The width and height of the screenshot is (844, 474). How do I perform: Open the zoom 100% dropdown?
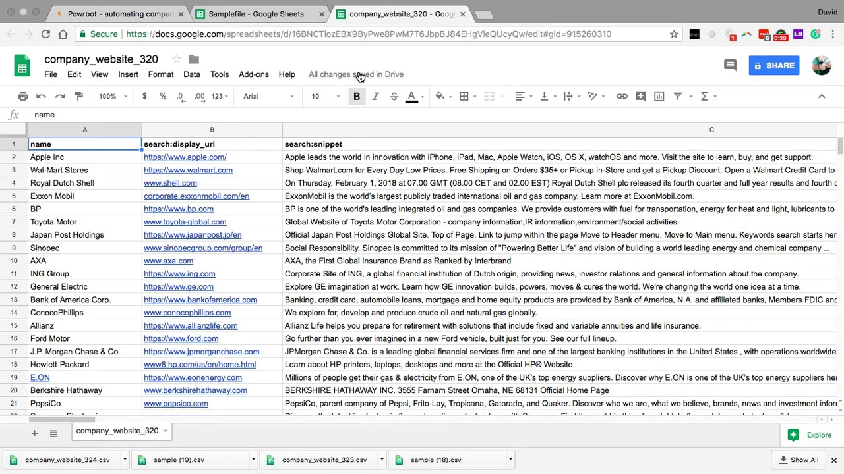[113, 96]
